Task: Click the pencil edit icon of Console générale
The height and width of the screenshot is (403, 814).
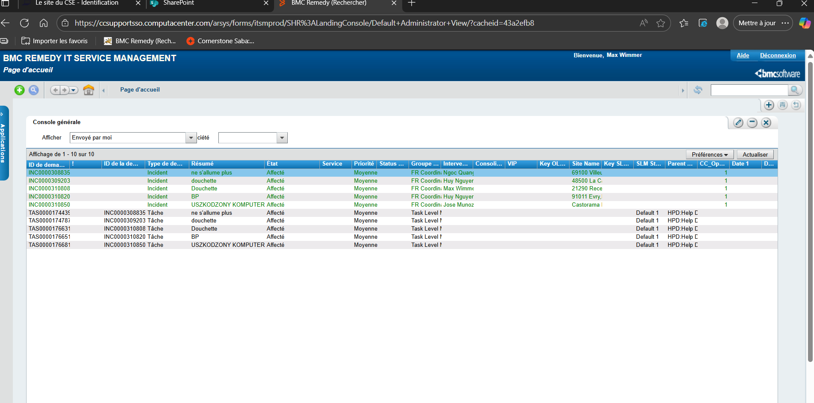Action: click(x=738, y=123)
